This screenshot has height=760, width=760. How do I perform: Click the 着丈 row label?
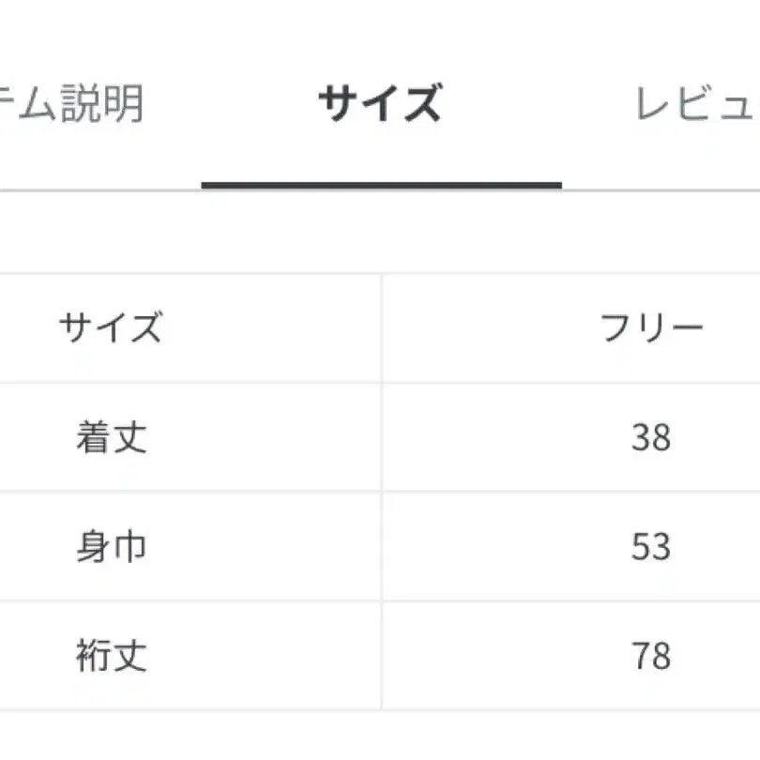(x=113, y=434)
